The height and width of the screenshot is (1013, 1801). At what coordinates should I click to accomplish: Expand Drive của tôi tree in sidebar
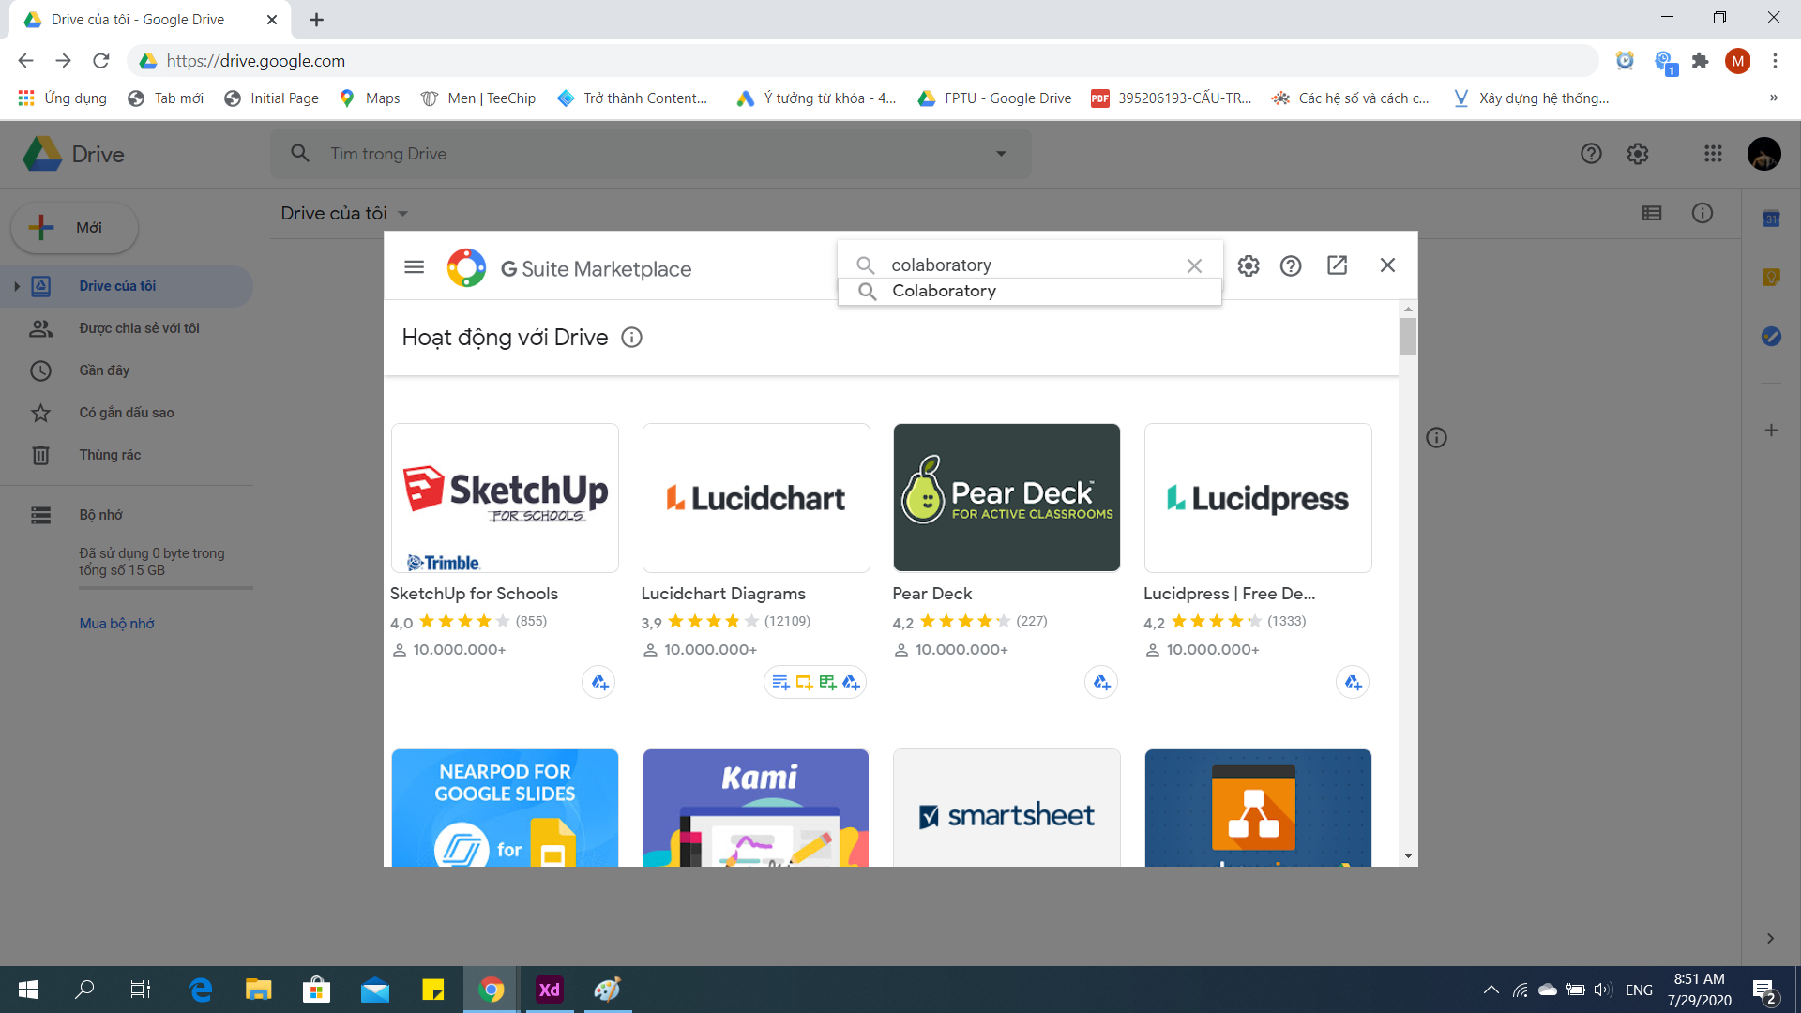click(16, 286)
